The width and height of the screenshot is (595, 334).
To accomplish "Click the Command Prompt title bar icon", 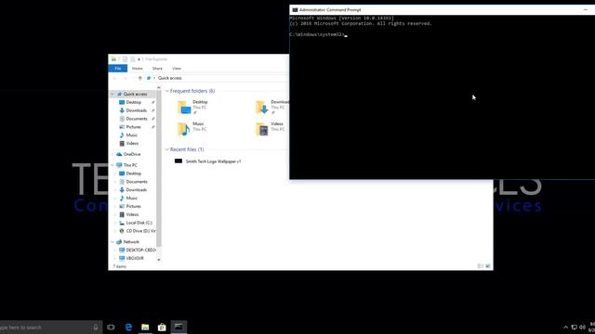I will (x=295, y=10).
